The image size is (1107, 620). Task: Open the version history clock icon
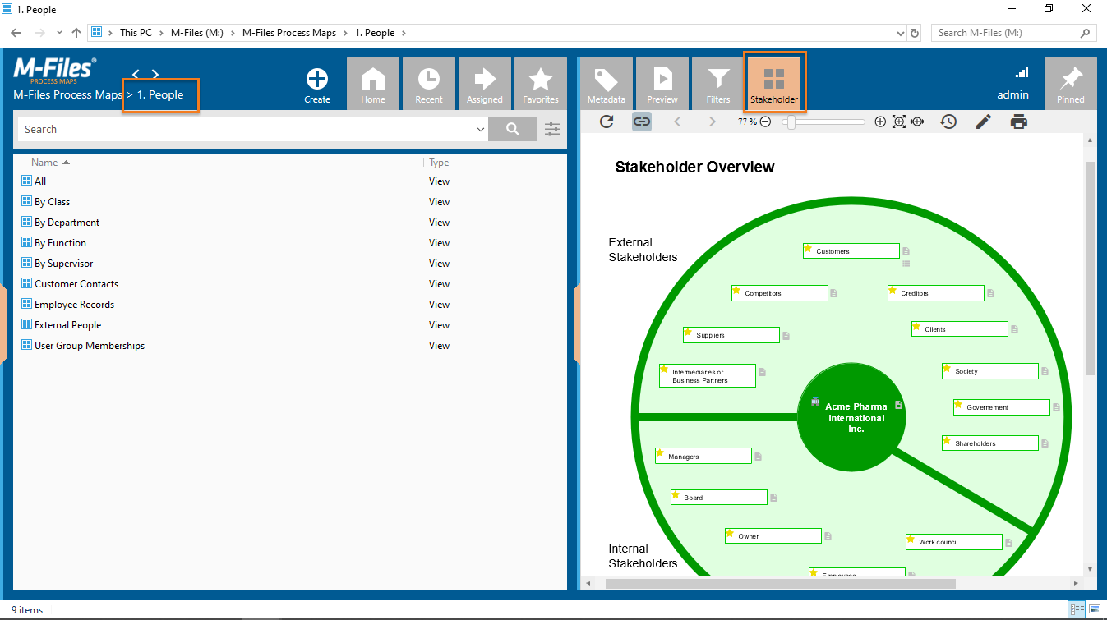pos(948,122)
